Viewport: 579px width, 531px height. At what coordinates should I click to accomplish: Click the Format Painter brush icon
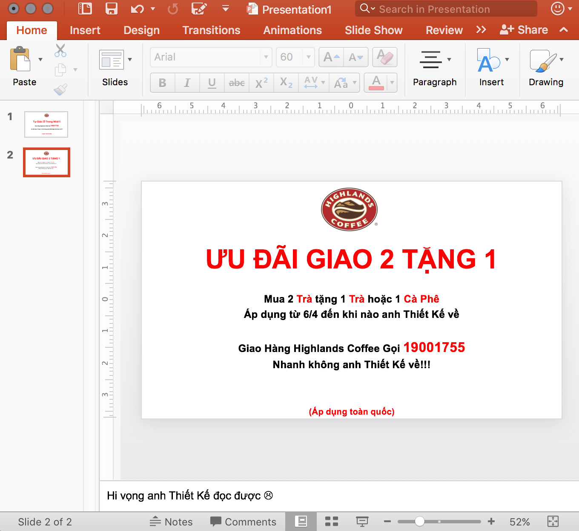click(60, 89)
